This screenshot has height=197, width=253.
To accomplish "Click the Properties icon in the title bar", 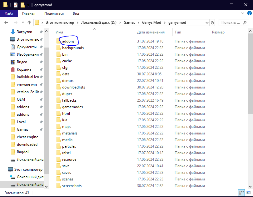I will point(15,5).
